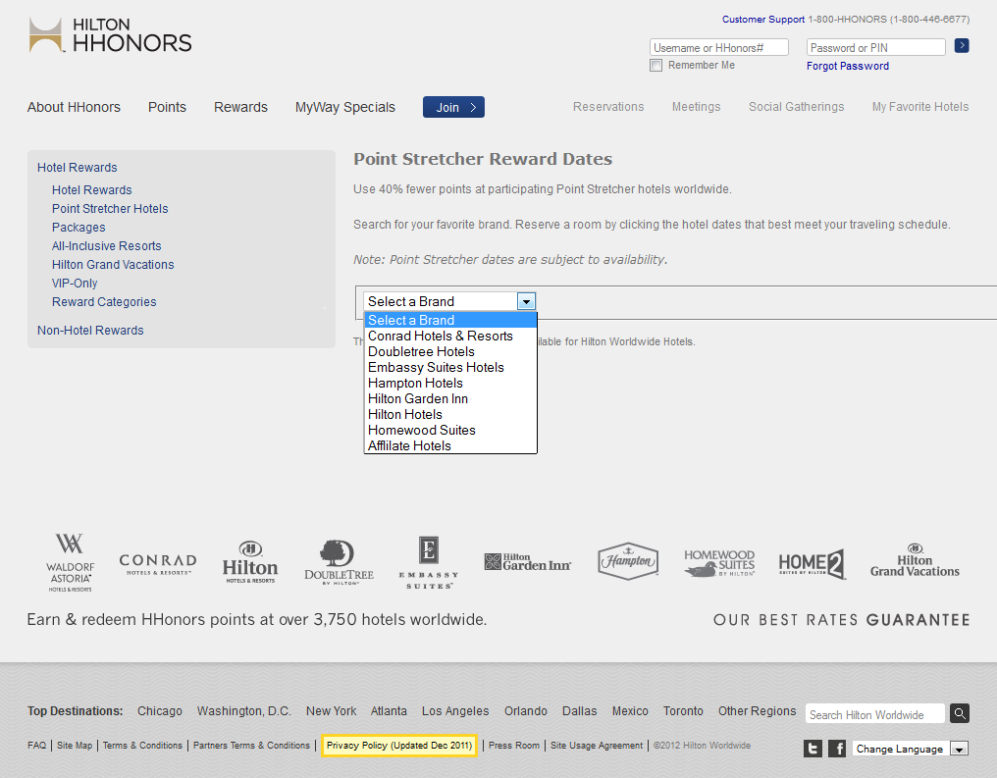
Task: Submit login with the blue arrow button
Action: tap(962, 45)
